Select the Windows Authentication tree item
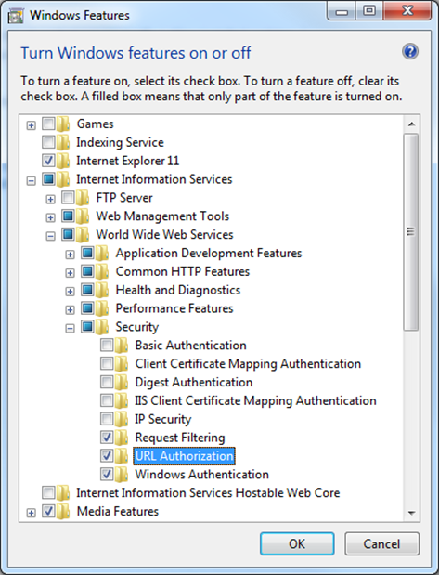439x575 pixels. coord(202,475)
